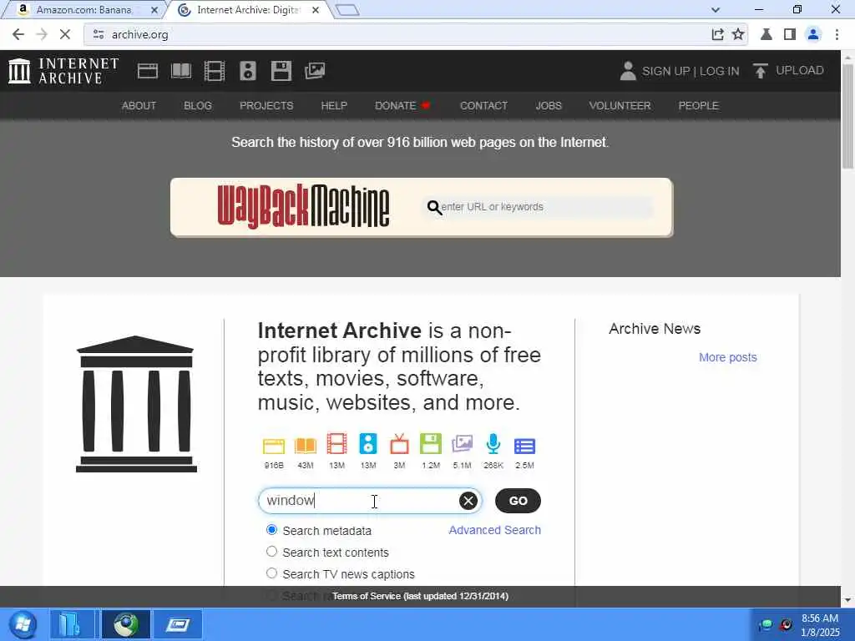Close the Internet Archive tab
The height and width of the screenshot is (641, 855).
(x=315, y=10)
